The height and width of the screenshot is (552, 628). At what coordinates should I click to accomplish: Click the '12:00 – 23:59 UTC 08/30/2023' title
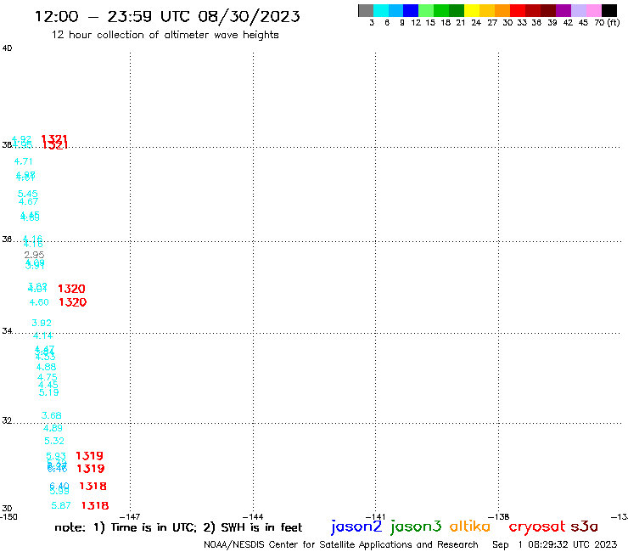(167, 16)
